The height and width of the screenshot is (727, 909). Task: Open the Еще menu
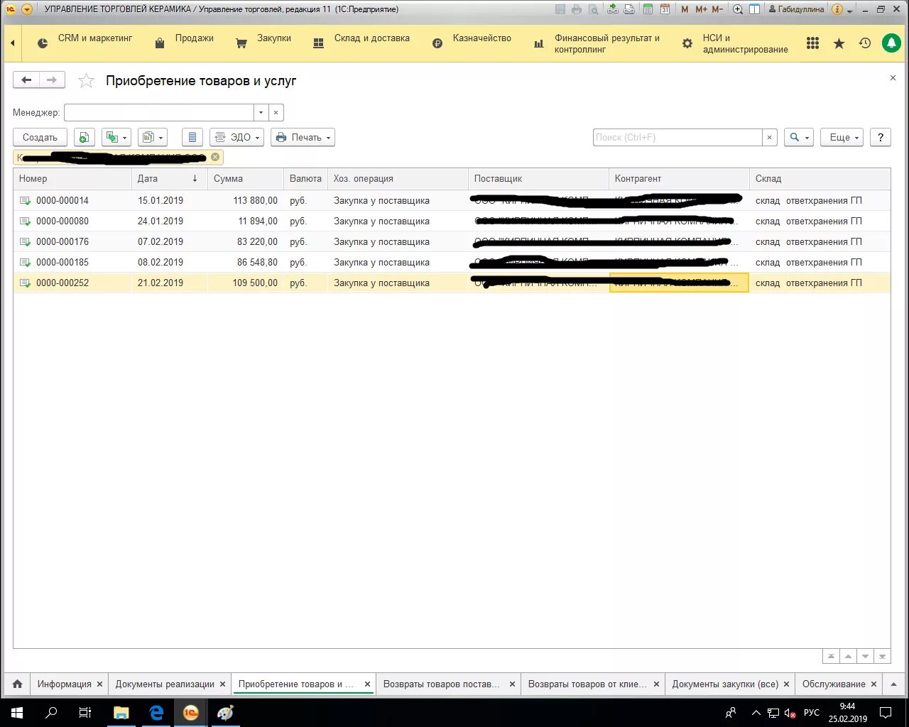[x=842, y=137]
